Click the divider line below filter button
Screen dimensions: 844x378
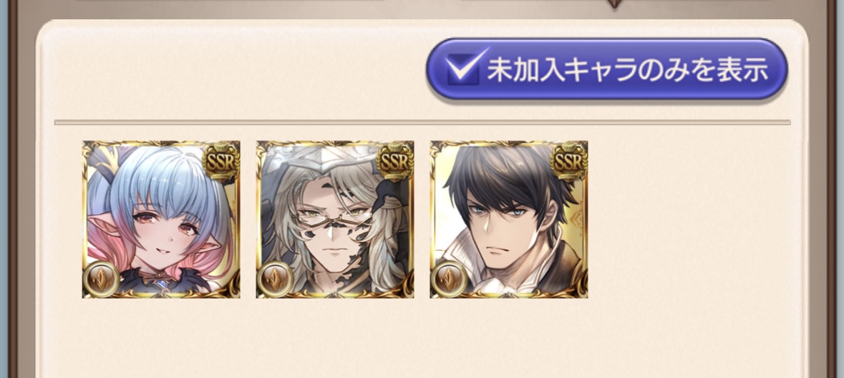422,122
